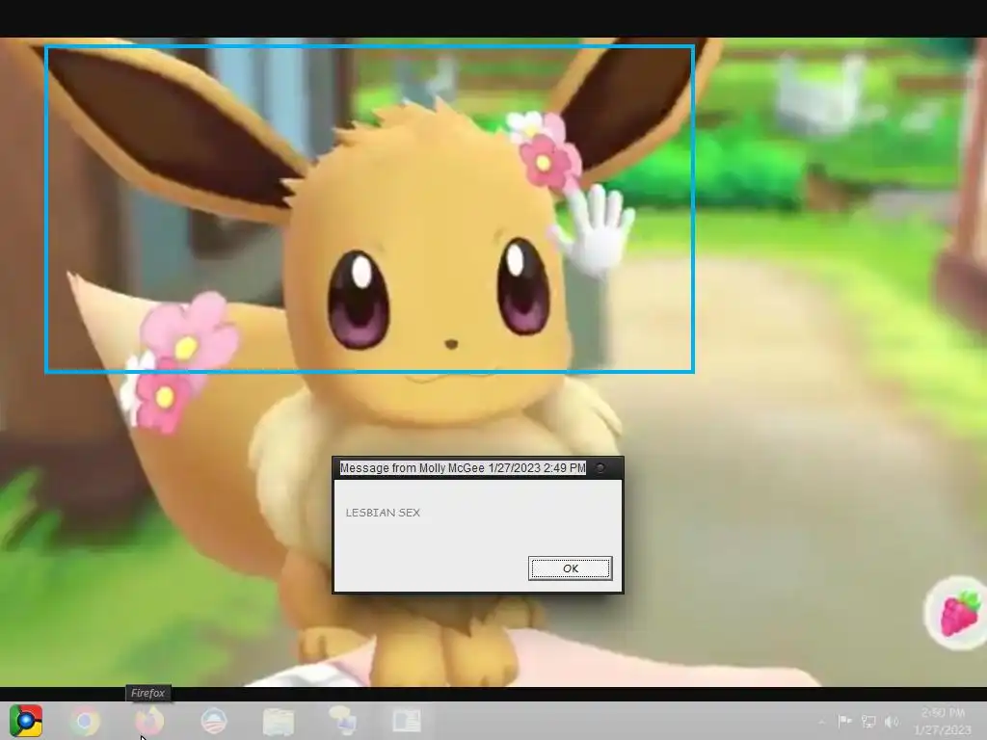Launch Chrome from the taskbar

coord(85,721)
